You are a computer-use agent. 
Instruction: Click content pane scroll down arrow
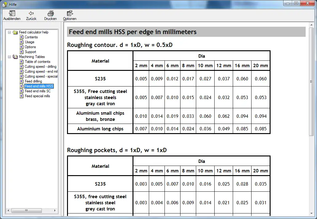[311, 213]
